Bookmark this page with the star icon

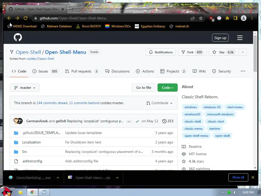click(201, 18)
